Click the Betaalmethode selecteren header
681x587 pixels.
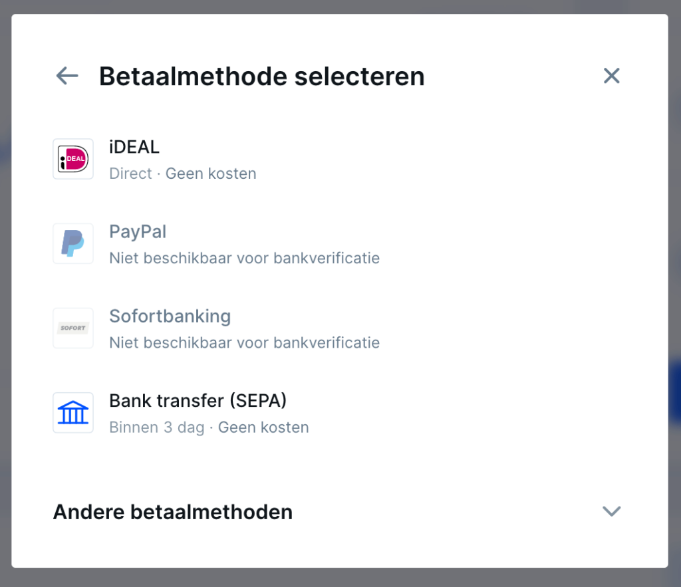(261, 76)
